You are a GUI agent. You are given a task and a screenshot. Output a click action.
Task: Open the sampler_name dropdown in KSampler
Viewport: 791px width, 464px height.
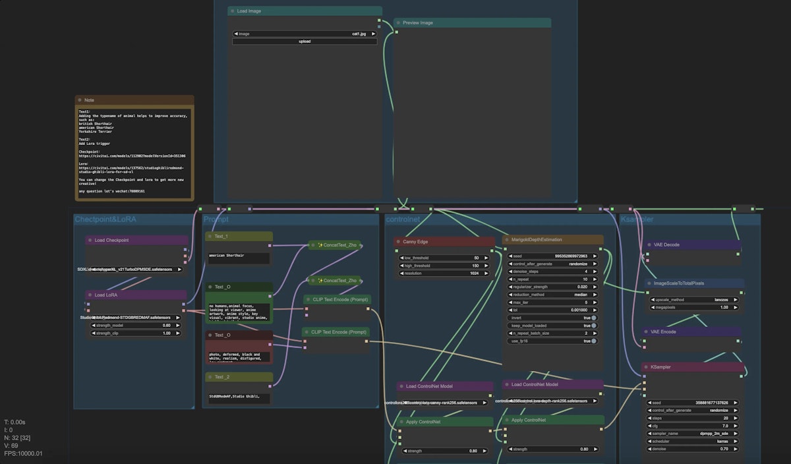pyautogui.click(x=693, y=434)
